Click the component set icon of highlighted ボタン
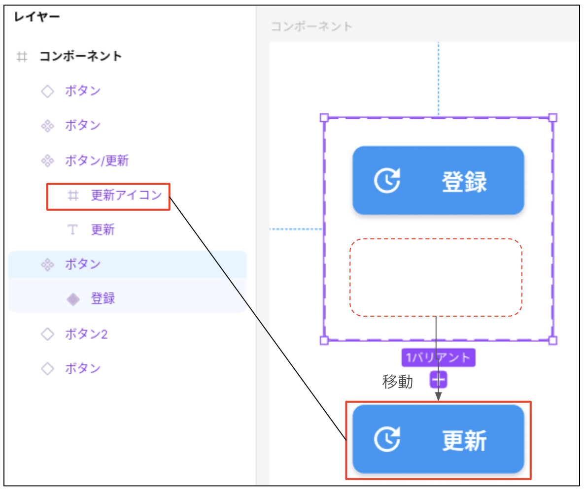585x491 pixels. [47, 264]
